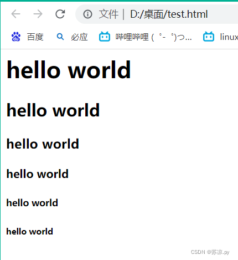Viewport: 238px width, 260px height.
Task: Reload the test.html page
Action: [x=60, y=14]
